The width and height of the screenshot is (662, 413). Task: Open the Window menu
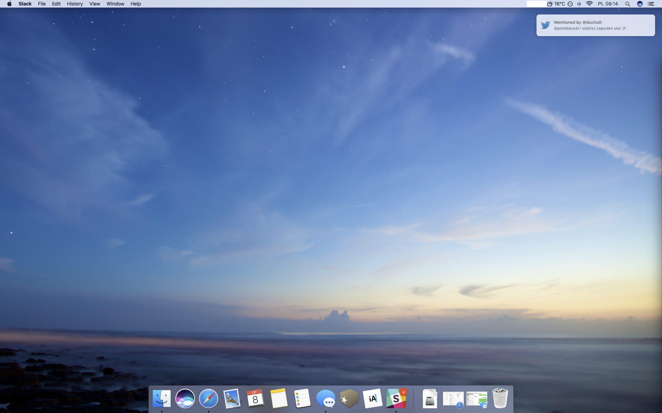(x=115, y=4)
